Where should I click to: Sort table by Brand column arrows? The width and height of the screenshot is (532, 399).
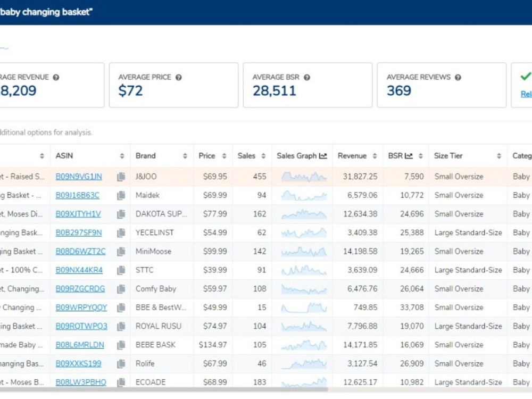(x=185, y=156)
